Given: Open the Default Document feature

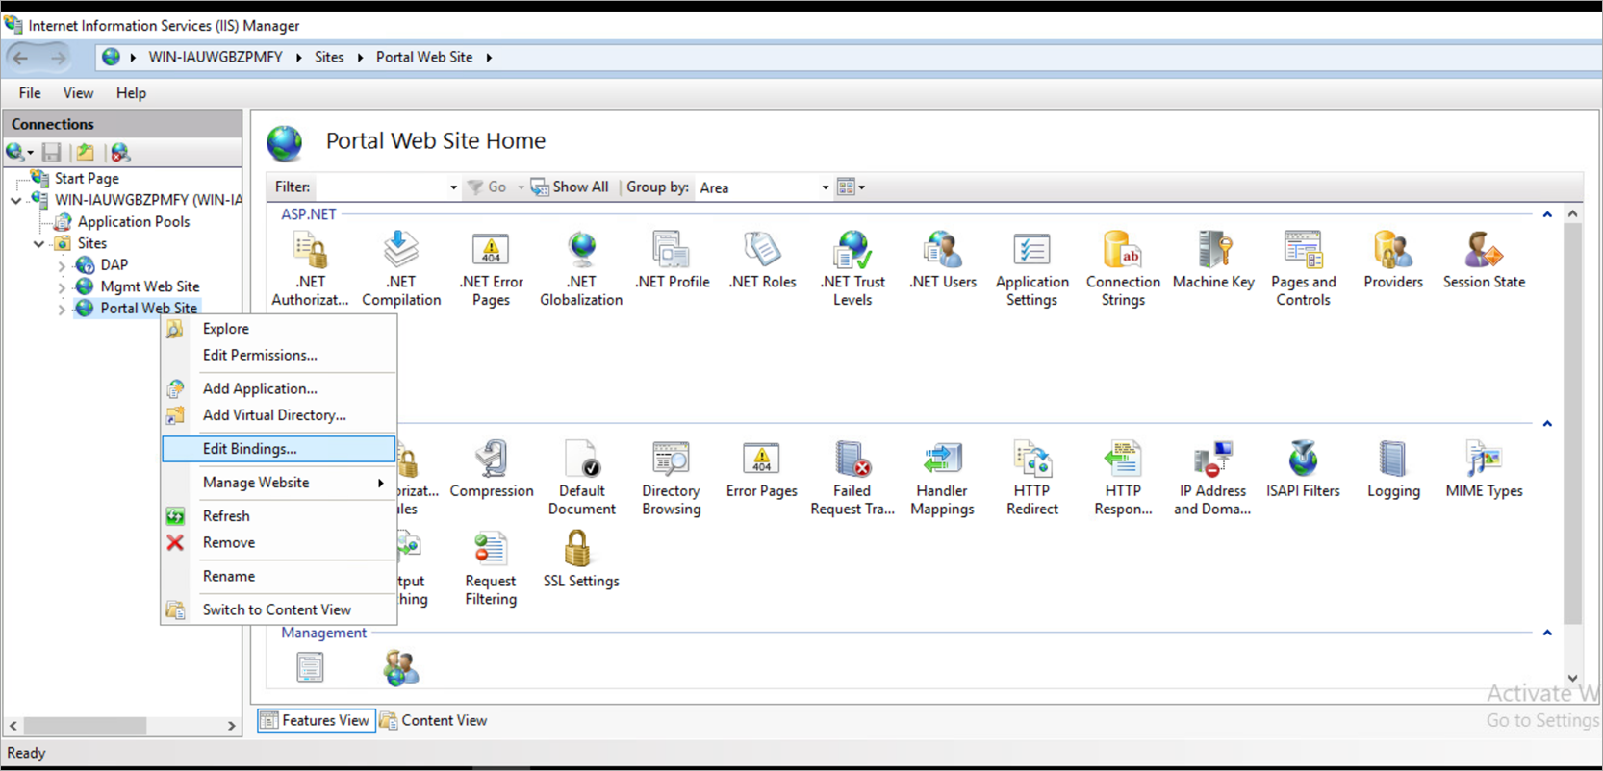Looking at the screenshot, I should pos(581,479).
